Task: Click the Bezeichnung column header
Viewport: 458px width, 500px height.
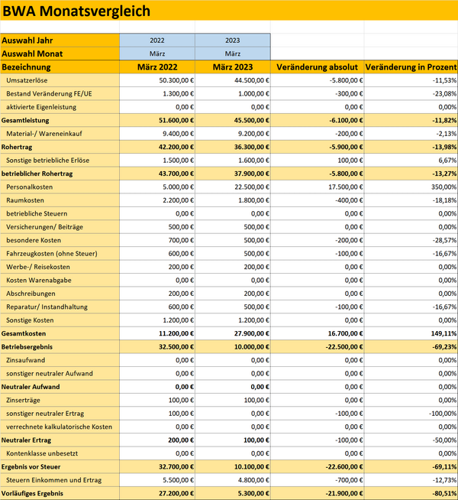Action: tap(26, 67)
